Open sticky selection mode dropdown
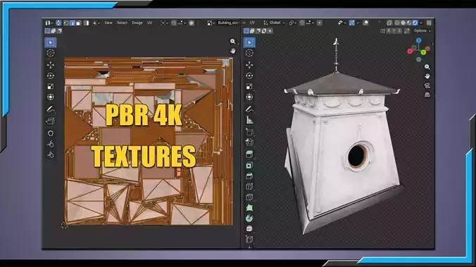The image size is (476, 267). pos(96,22)
